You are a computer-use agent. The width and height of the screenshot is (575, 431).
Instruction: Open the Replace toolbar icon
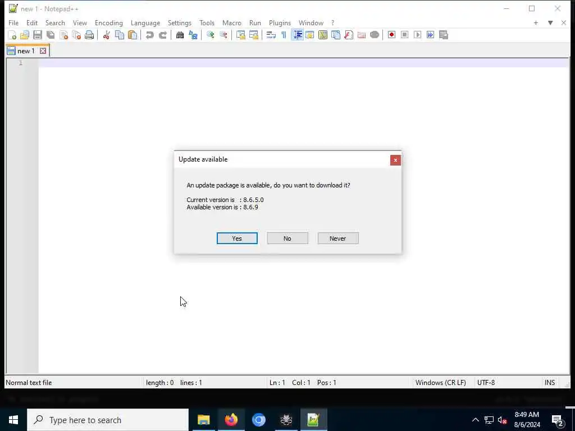tap(193, 35)
